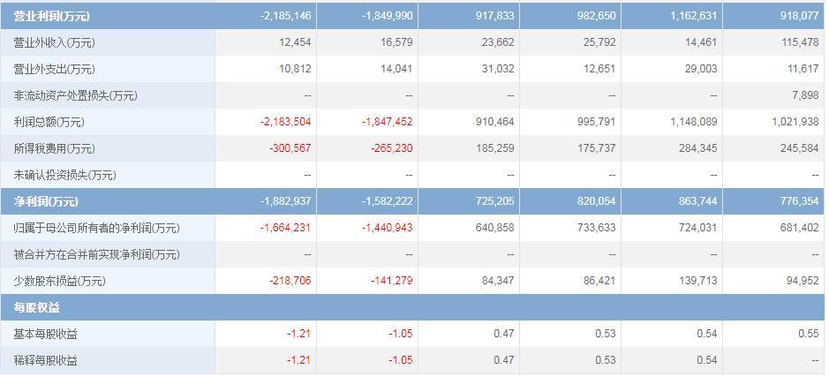Screen dimensions: 829x377
Task: Select the 被合并方在合并前实现净利润(万元) label
Action: click(97, 254)
